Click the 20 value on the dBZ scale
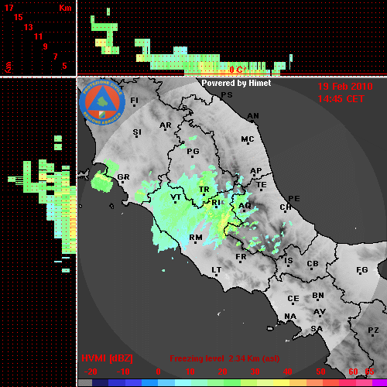 point(222,372)
